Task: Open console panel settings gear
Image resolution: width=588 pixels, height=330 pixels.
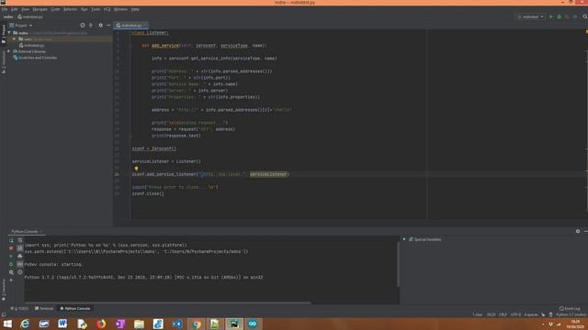Action: click(578, 232)
